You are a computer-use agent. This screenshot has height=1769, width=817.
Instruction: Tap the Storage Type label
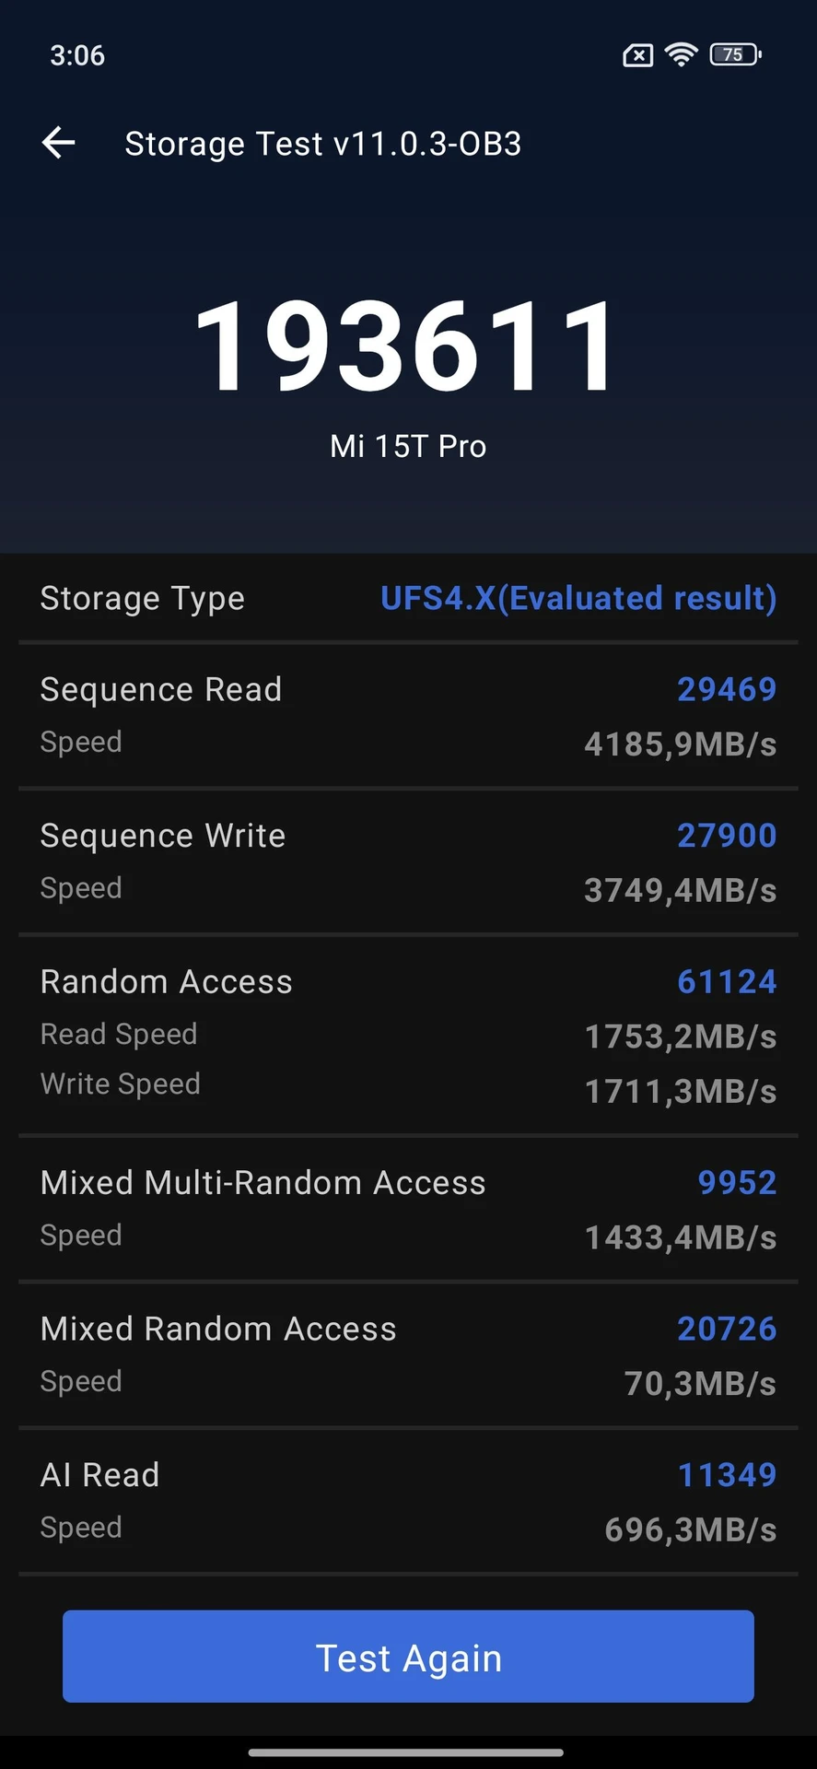click(x=143, y=599)
